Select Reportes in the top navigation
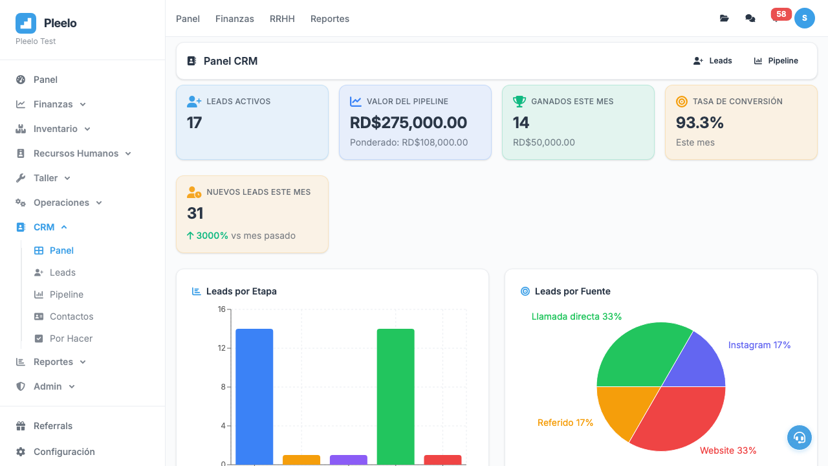 tap(329, 19)
